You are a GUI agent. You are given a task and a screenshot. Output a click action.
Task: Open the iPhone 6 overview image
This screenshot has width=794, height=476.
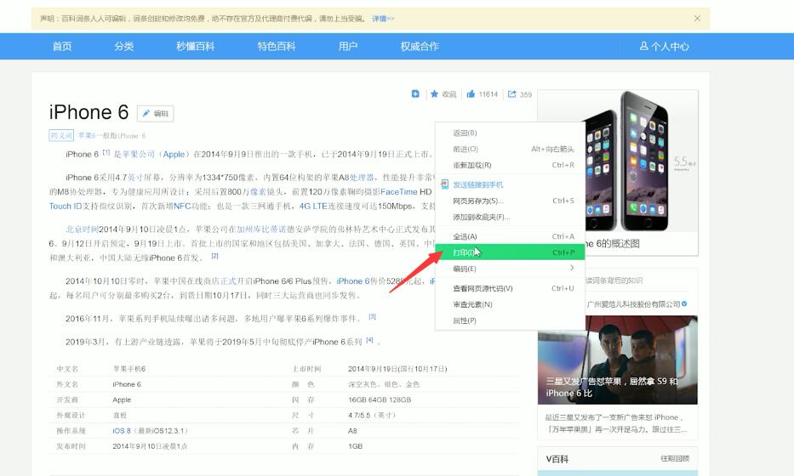pyautogui.click(x=618, y=161)
